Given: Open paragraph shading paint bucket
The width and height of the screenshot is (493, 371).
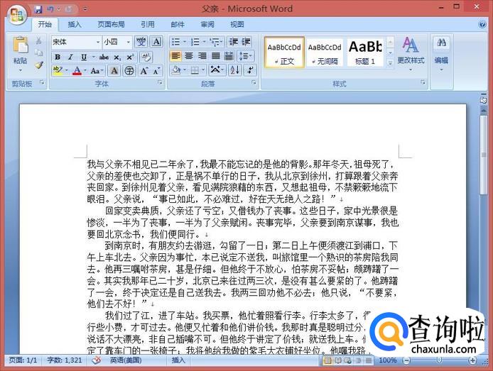Looking at the screenshot, I should pyautogui.click(x=176, y=70).
